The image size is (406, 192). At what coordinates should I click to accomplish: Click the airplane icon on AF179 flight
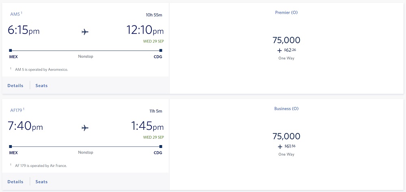point(85,128)
